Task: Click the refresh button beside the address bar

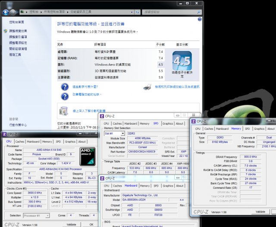Action: 138,12
